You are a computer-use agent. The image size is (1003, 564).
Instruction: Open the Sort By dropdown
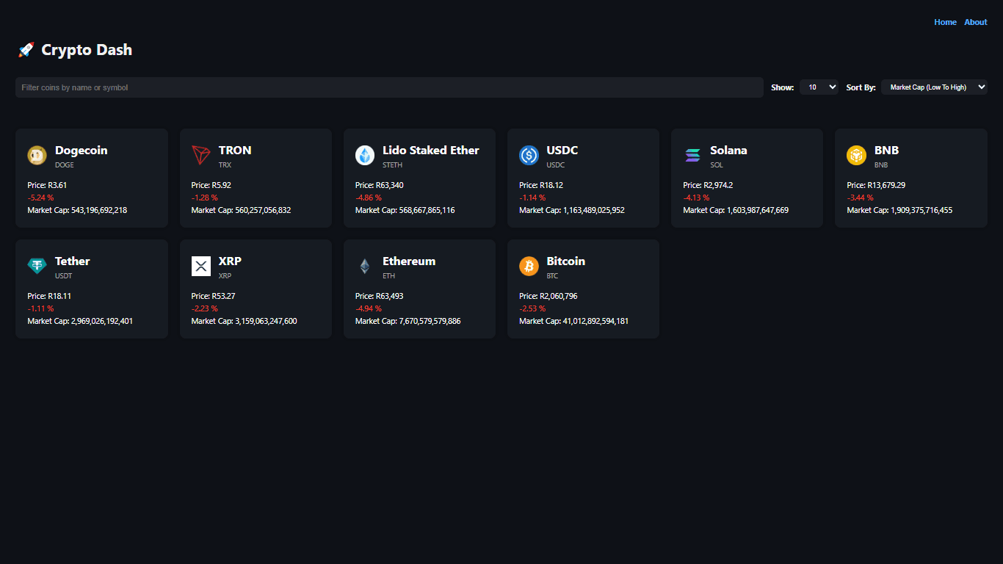934,87
